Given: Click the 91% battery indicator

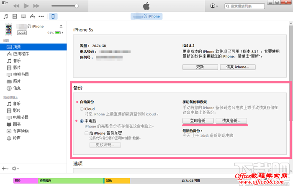Looking at the screenshot, I should point(55,33).
